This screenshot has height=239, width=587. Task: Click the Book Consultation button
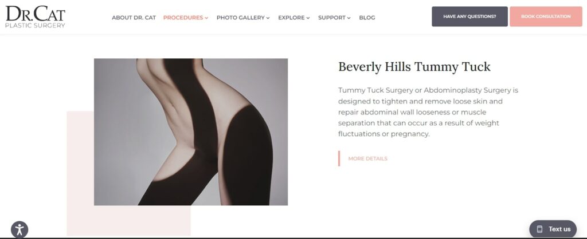[x=546, y=17]
